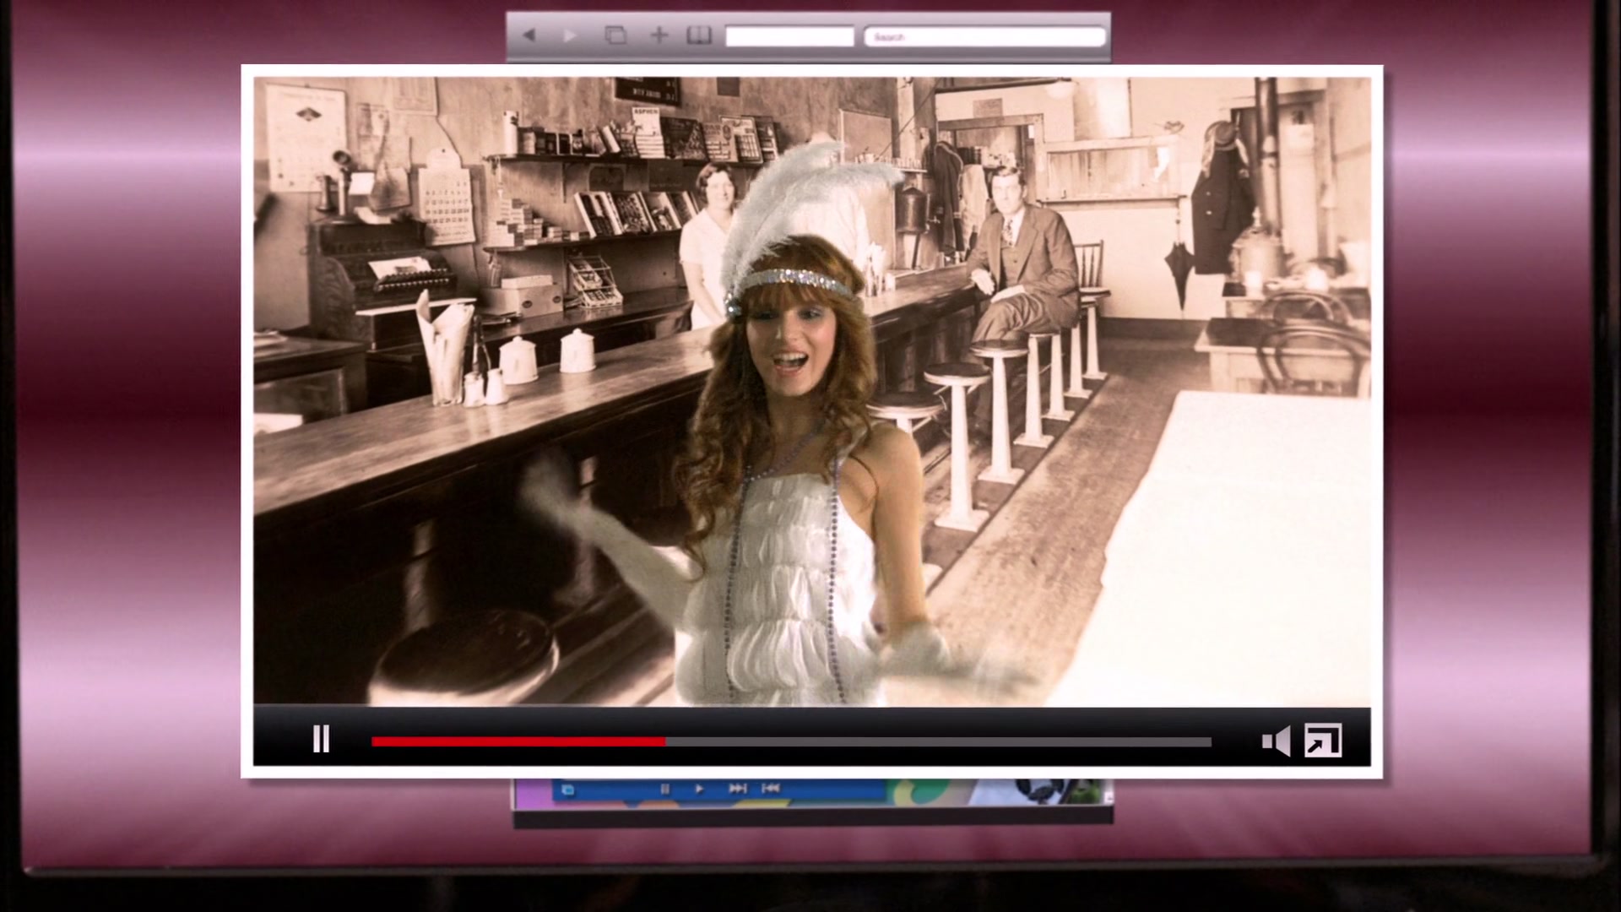Expand the video to fullscreen
This screenshot has width=1621, height=912.
coord(1323,740)
